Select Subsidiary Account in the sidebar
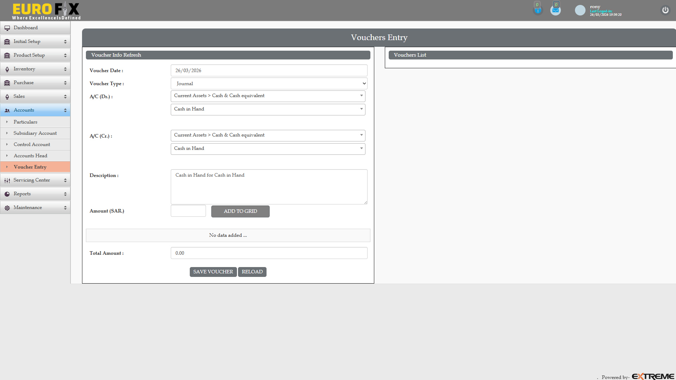This screenshot has width=676, height=380. (35, 133)
